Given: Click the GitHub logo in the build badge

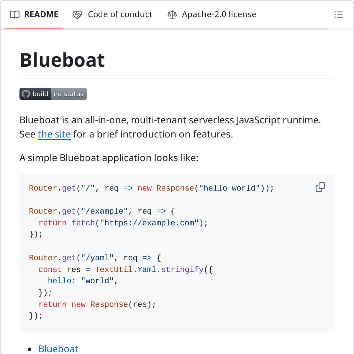Looking at the screenshot, I should point(26,94).
